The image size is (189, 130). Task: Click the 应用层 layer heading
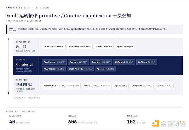(21, 46)
